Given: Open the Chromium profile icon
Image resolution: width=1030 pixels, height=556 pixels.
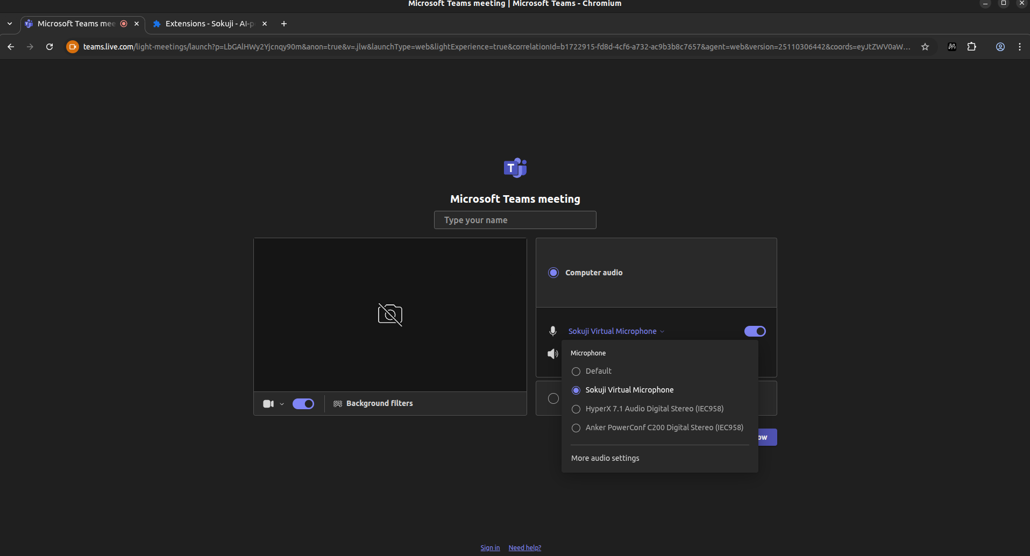Looking at the screenshot, I should click(1000, 47).
